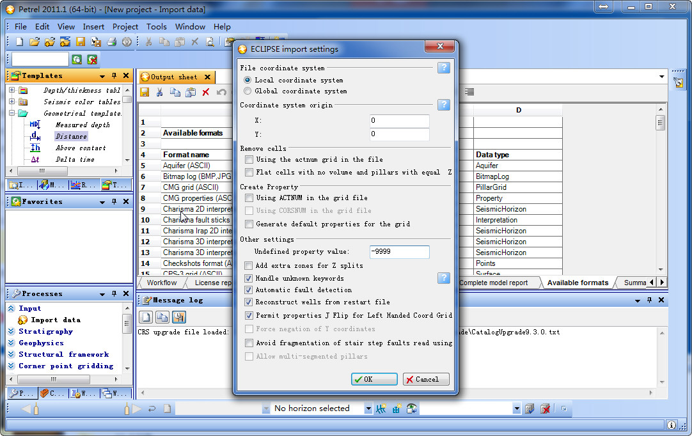Uncheck Reconstruct wells from restart file
Image resolution: width=692 pixels, height=436 pixels.
(249, 302)
